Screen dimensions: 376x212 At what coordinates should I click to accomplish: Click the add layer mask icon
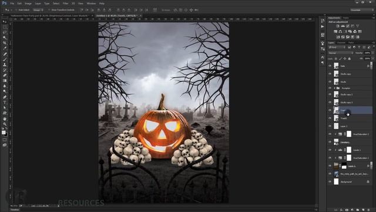[x=347, y=210]
